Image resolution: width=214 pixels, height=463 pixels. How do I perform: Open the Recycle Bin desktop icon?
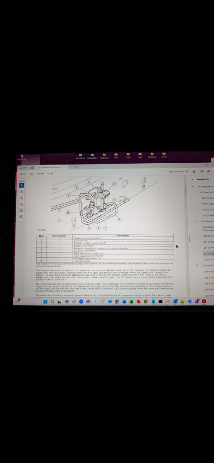[22, 157]
